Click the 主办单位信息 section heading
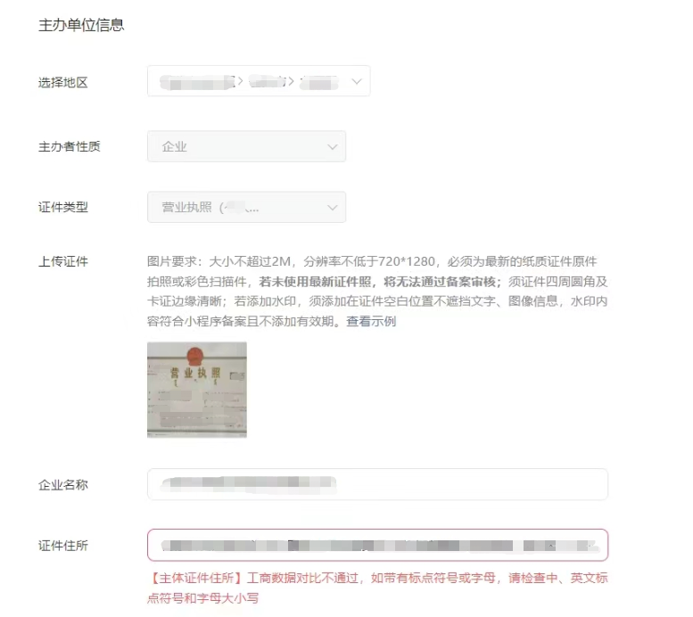Viewport: 693px width, 617px height. tap(81, 25)
